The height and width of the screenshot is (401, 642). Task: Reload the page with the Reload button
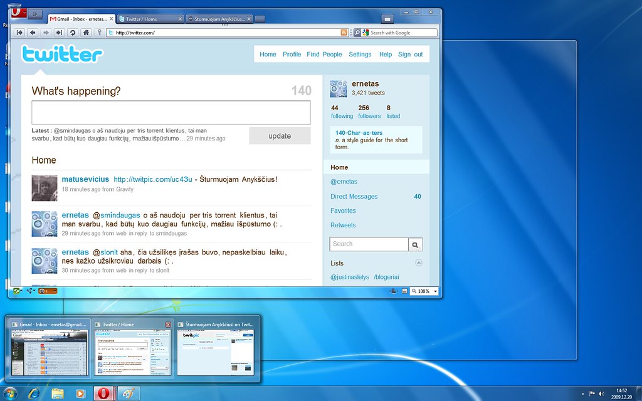pos(73,33)
